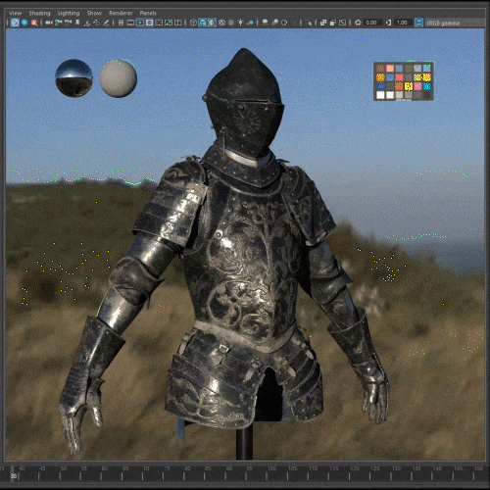
Task: Click the camera Bookmarks icon
Action: click(77, 23)
